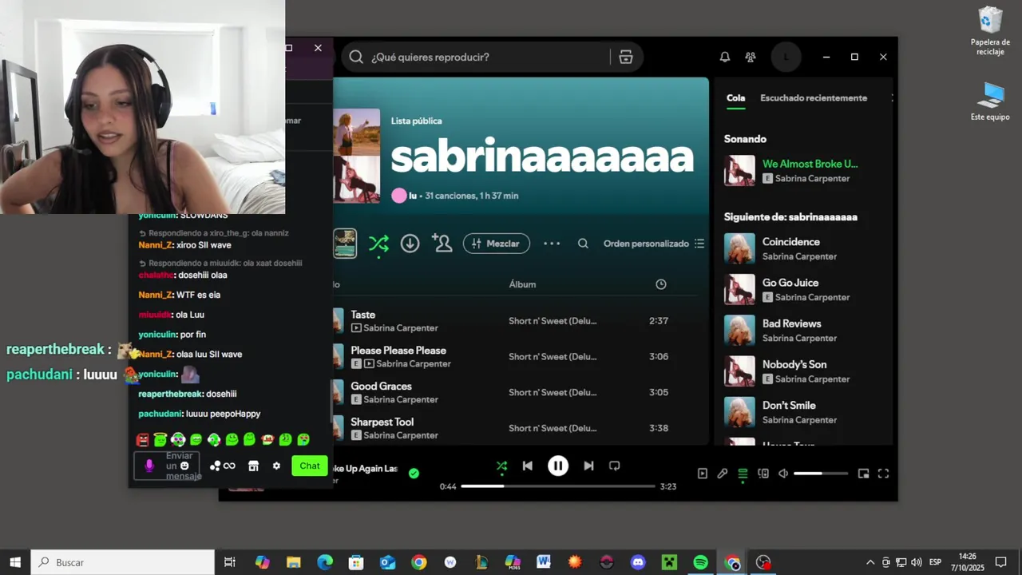Search within the playlist magnifier icon
This screenshot has height=575, width=1022.
583,244
